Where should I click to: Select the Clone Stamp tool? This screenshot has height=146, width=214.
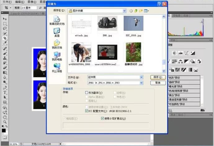tap(5, 58)
